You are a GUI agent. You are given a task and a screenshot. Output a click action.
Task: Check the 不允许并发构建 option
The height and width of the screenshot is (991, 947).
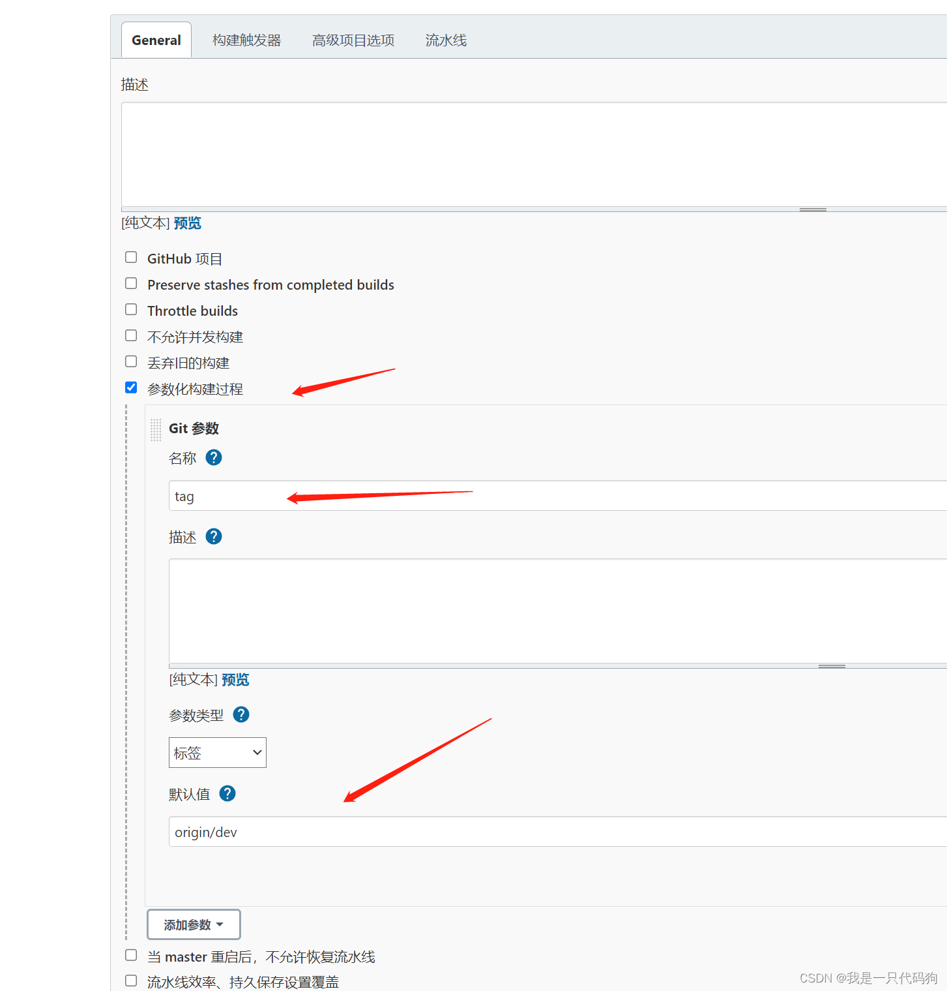(131, 335)
